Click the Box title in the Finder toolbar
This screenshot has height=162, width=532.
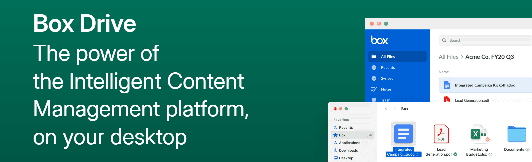[405, 109]
